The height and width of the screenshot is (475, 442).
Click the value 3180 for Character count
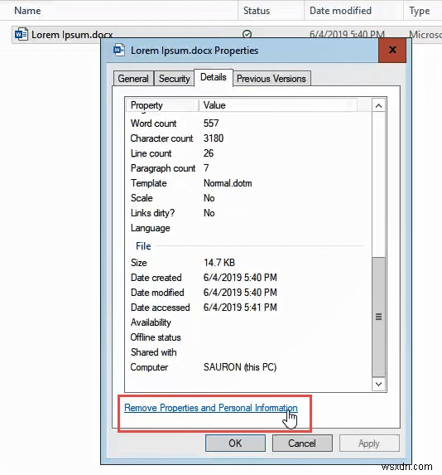click(x=214, y=138)
